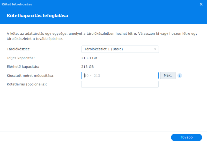The image size is (207, 142).
Task: Click the blue header banner background
Action: click(142, 16)
